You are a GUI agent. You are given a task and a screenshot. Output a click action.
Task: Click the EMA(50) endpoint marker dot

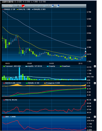point(86,49)
